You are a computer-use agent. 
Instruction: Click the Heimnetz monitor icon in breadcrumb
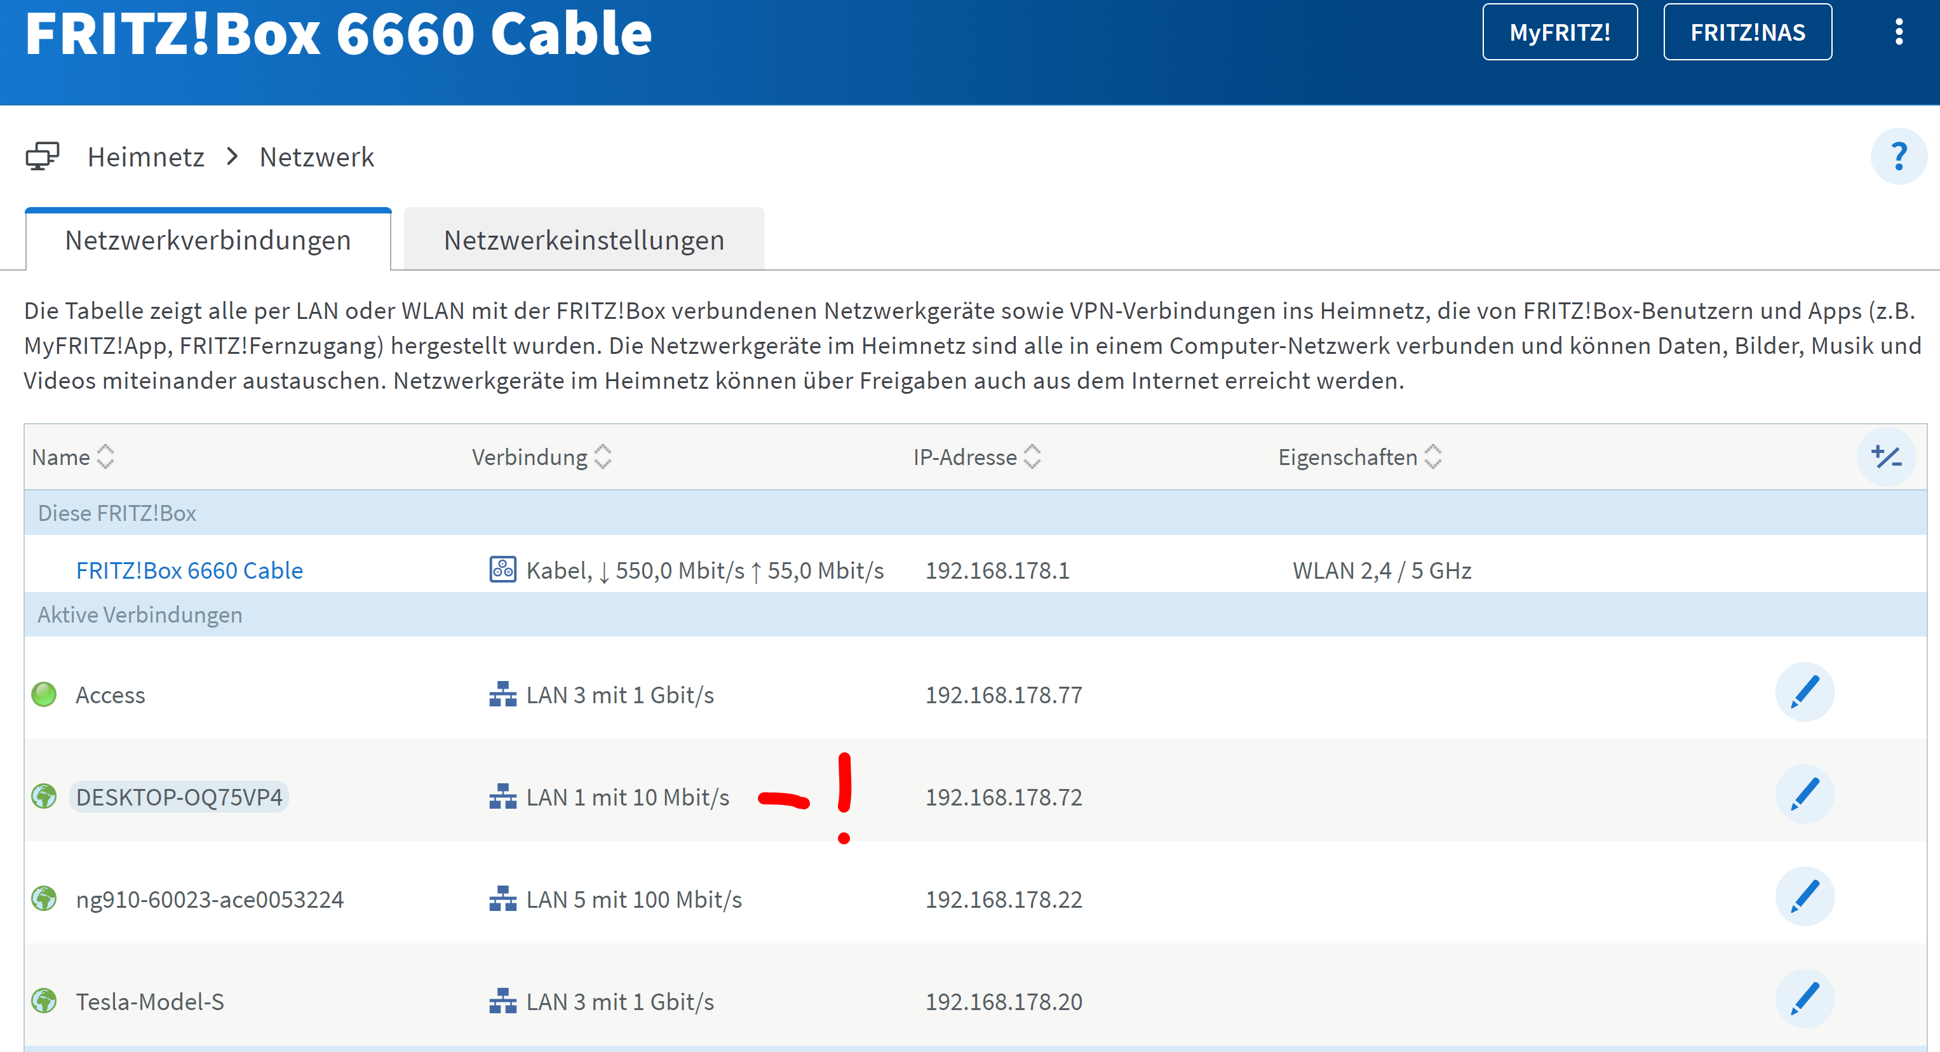point(42,157)
